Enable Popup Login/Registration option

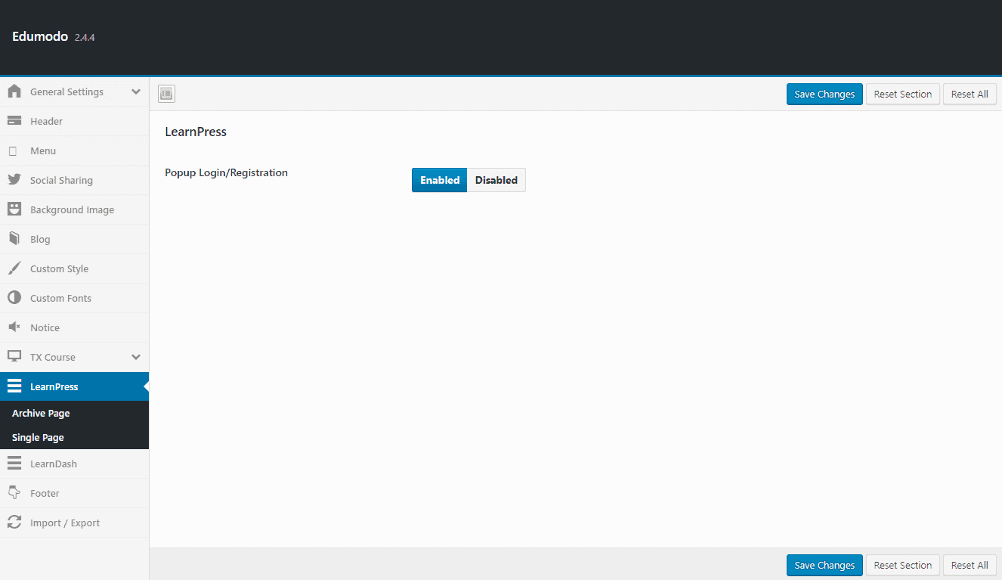click(x=440, y=180)
